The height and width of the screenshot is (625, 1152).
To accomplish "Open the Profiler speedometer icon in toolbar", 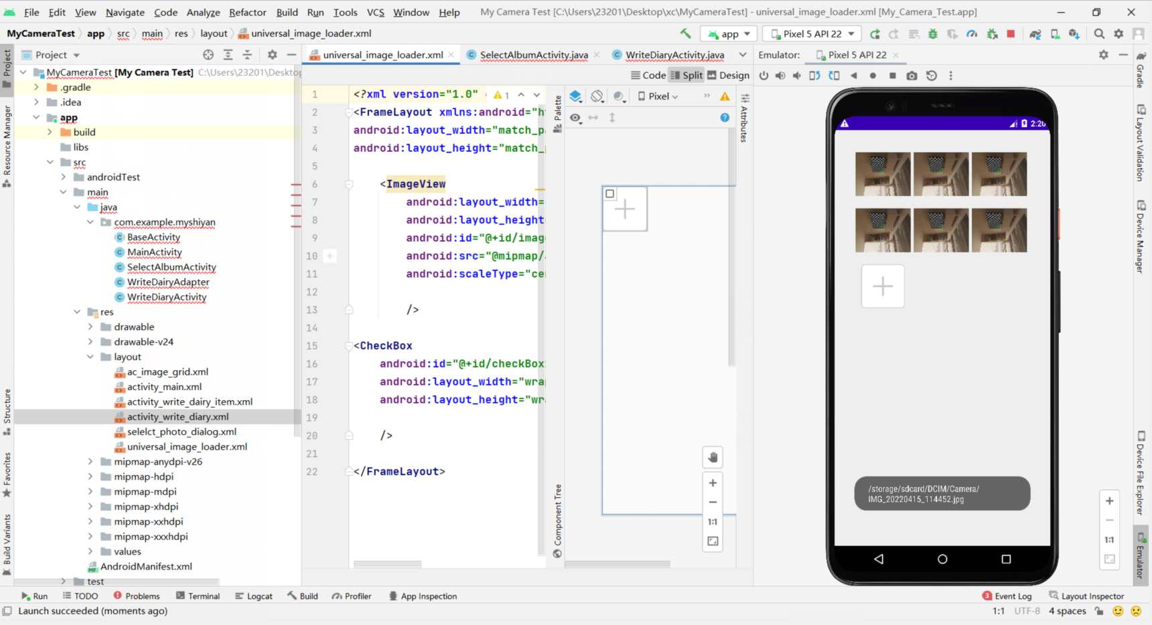I will (972, 33).
